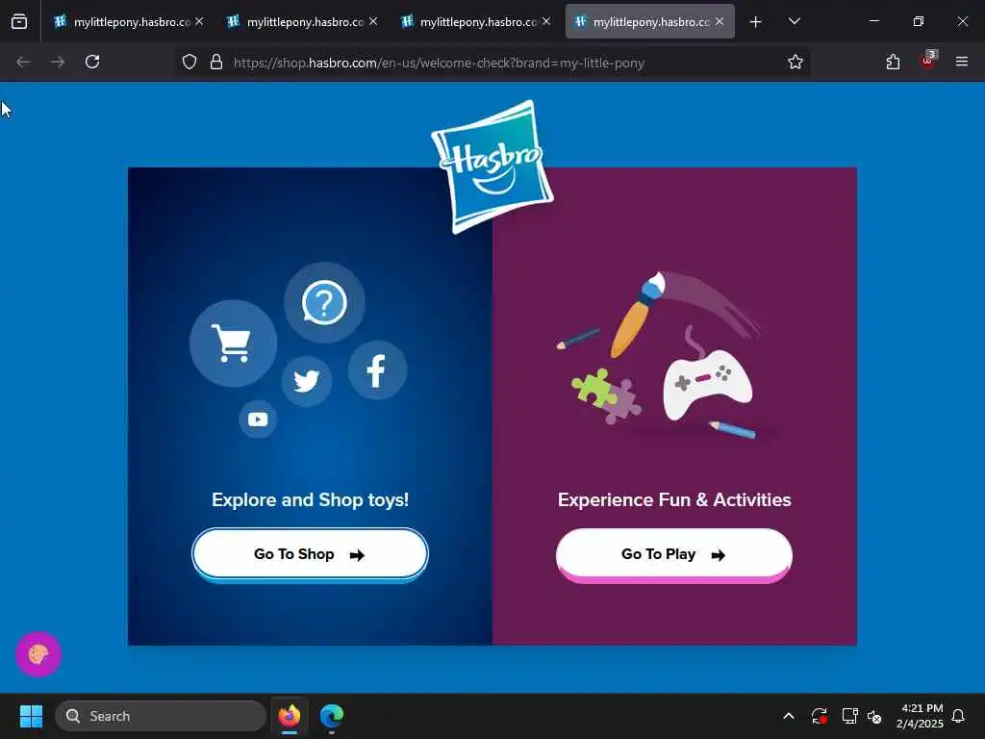Click the Explore and Shop toys! heading
Screen dimensions: 985x739
(311, 499)
